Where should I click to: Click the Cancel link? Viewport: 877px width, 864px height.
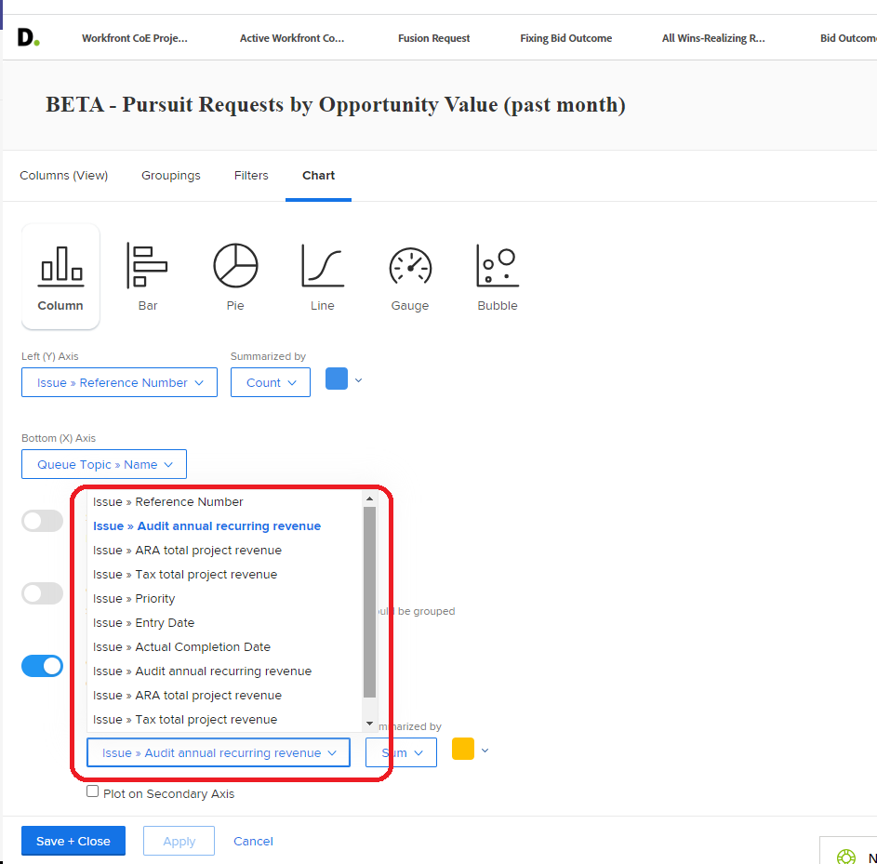253,841
